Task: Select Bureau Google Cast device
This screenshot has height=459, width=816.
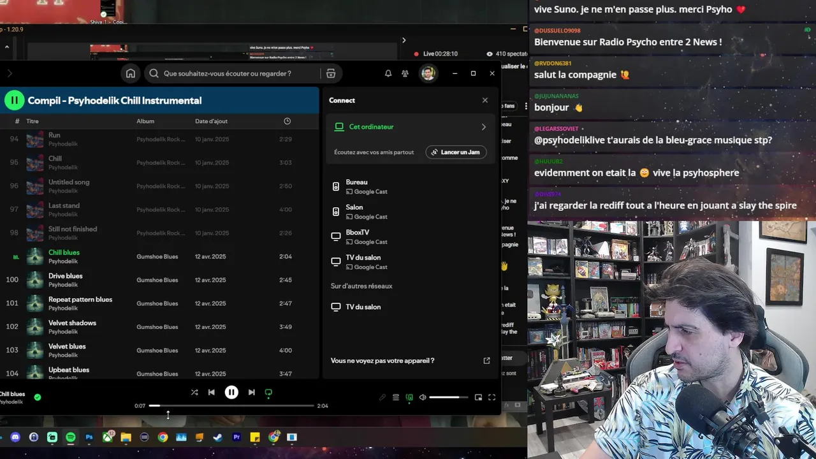Action: point(410,186)
